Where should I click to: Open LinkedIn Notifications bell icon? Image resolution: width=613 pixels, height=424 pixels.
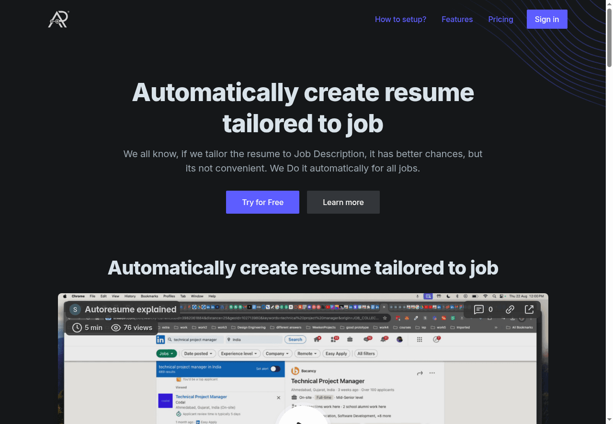click(x=383, y=339)
